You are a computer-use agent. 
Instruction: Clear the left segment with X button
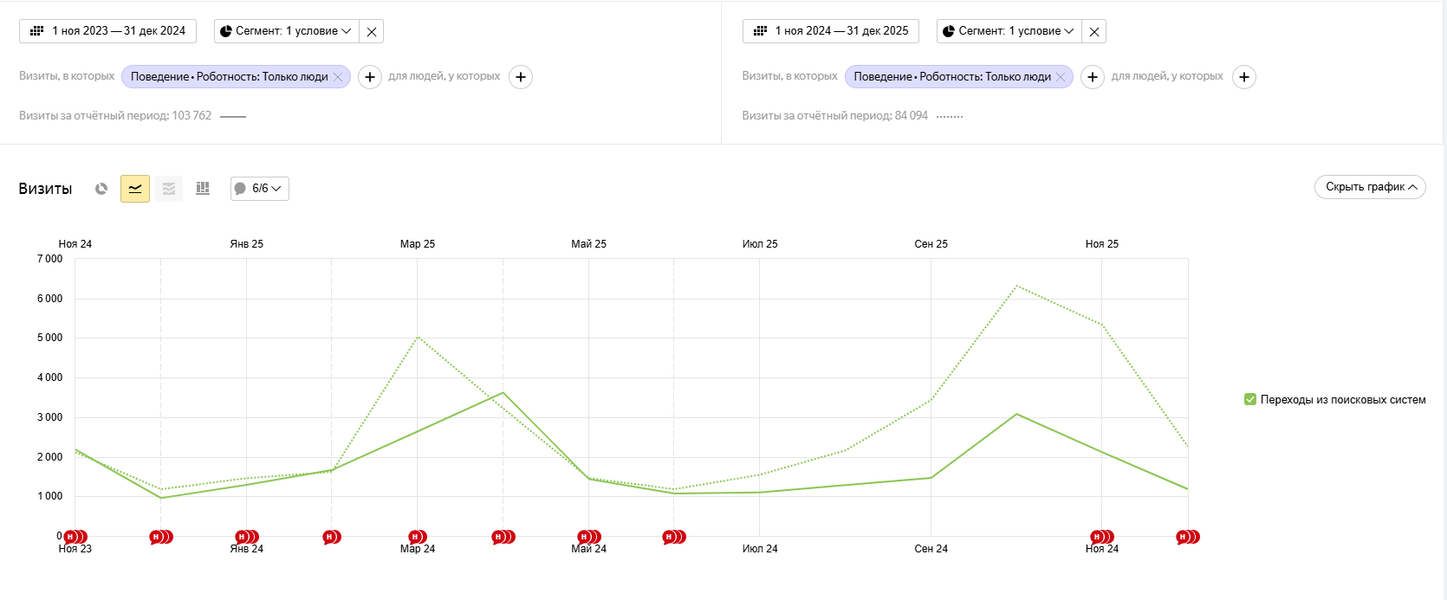372,32
